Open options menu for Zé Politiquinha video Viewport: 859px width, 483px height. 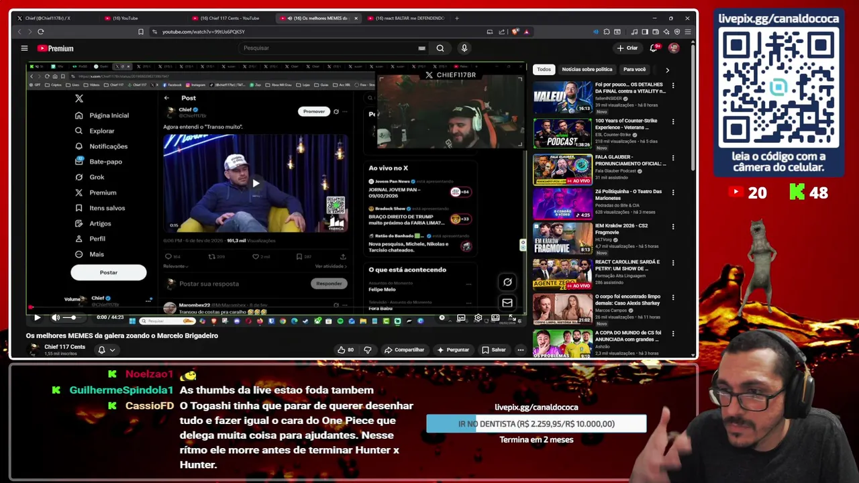(x=673, y=192)
